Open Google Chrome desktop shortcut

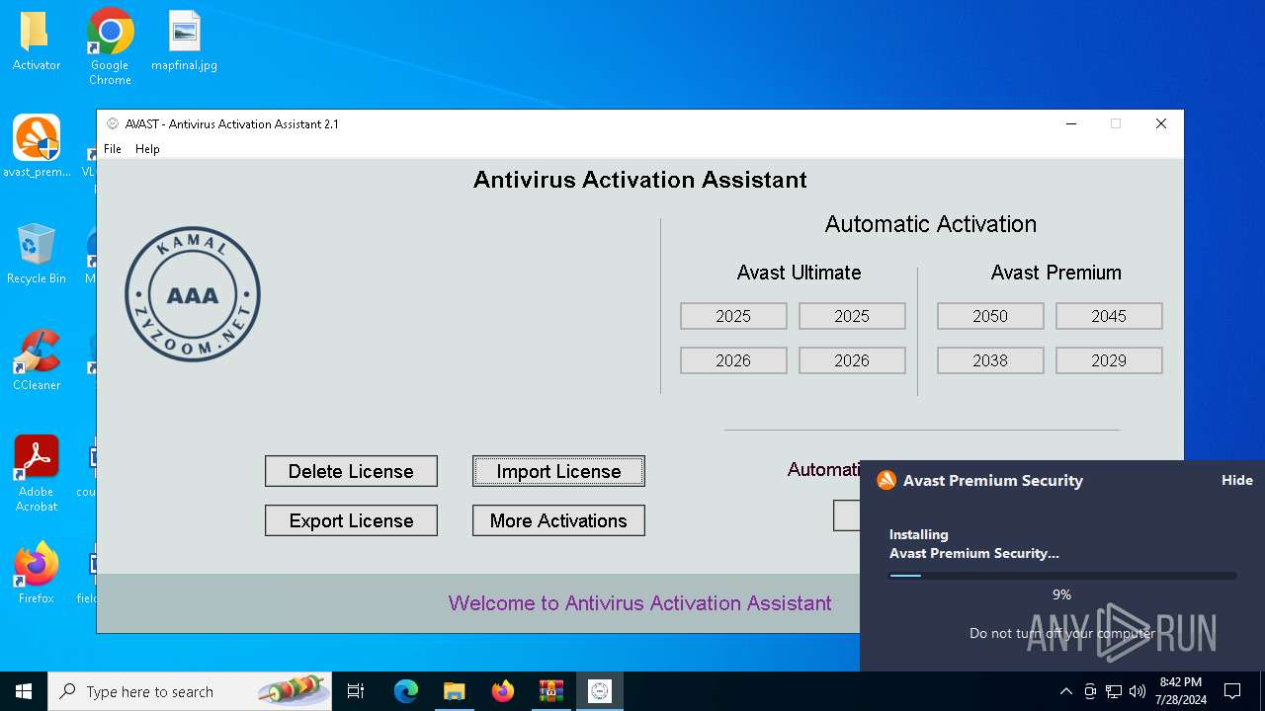(x=110, y=45)
